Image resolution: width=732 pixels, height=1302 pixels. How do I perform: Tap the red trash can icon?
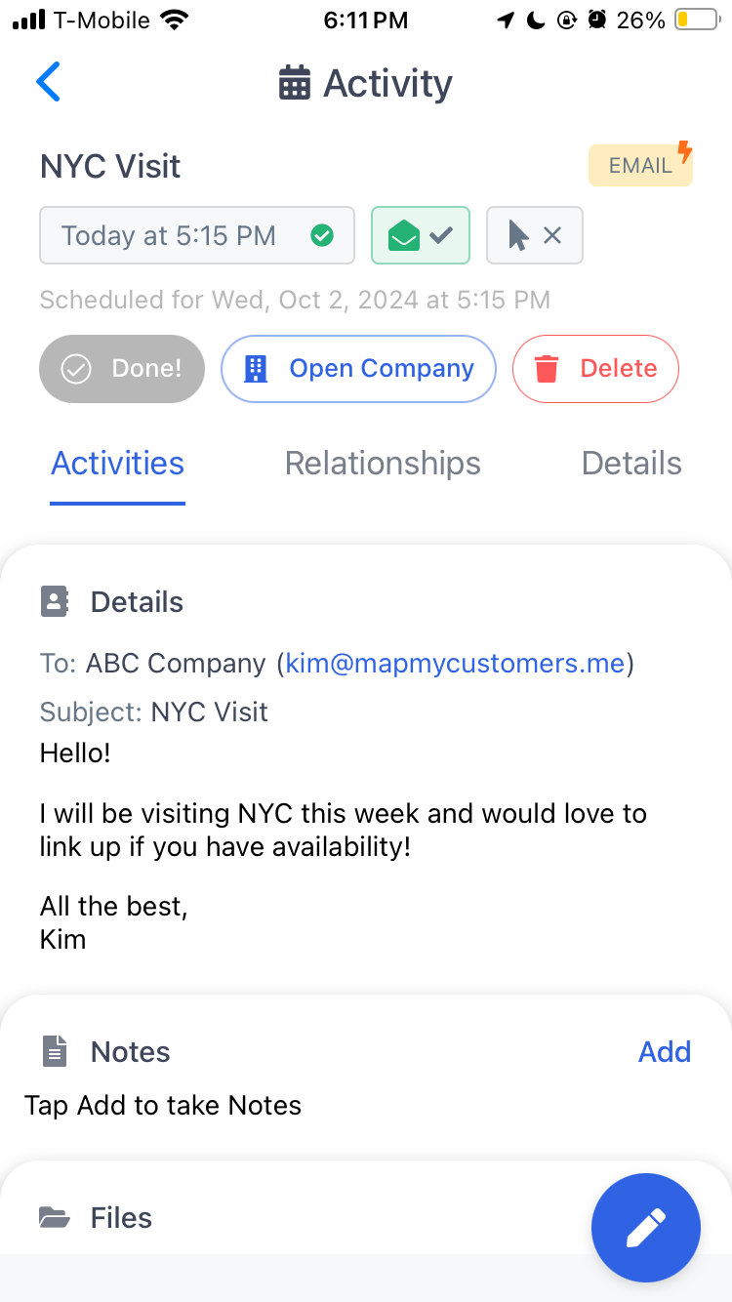547,369
